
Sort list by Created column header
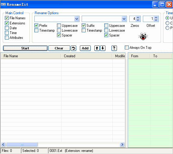coord(86,56)
